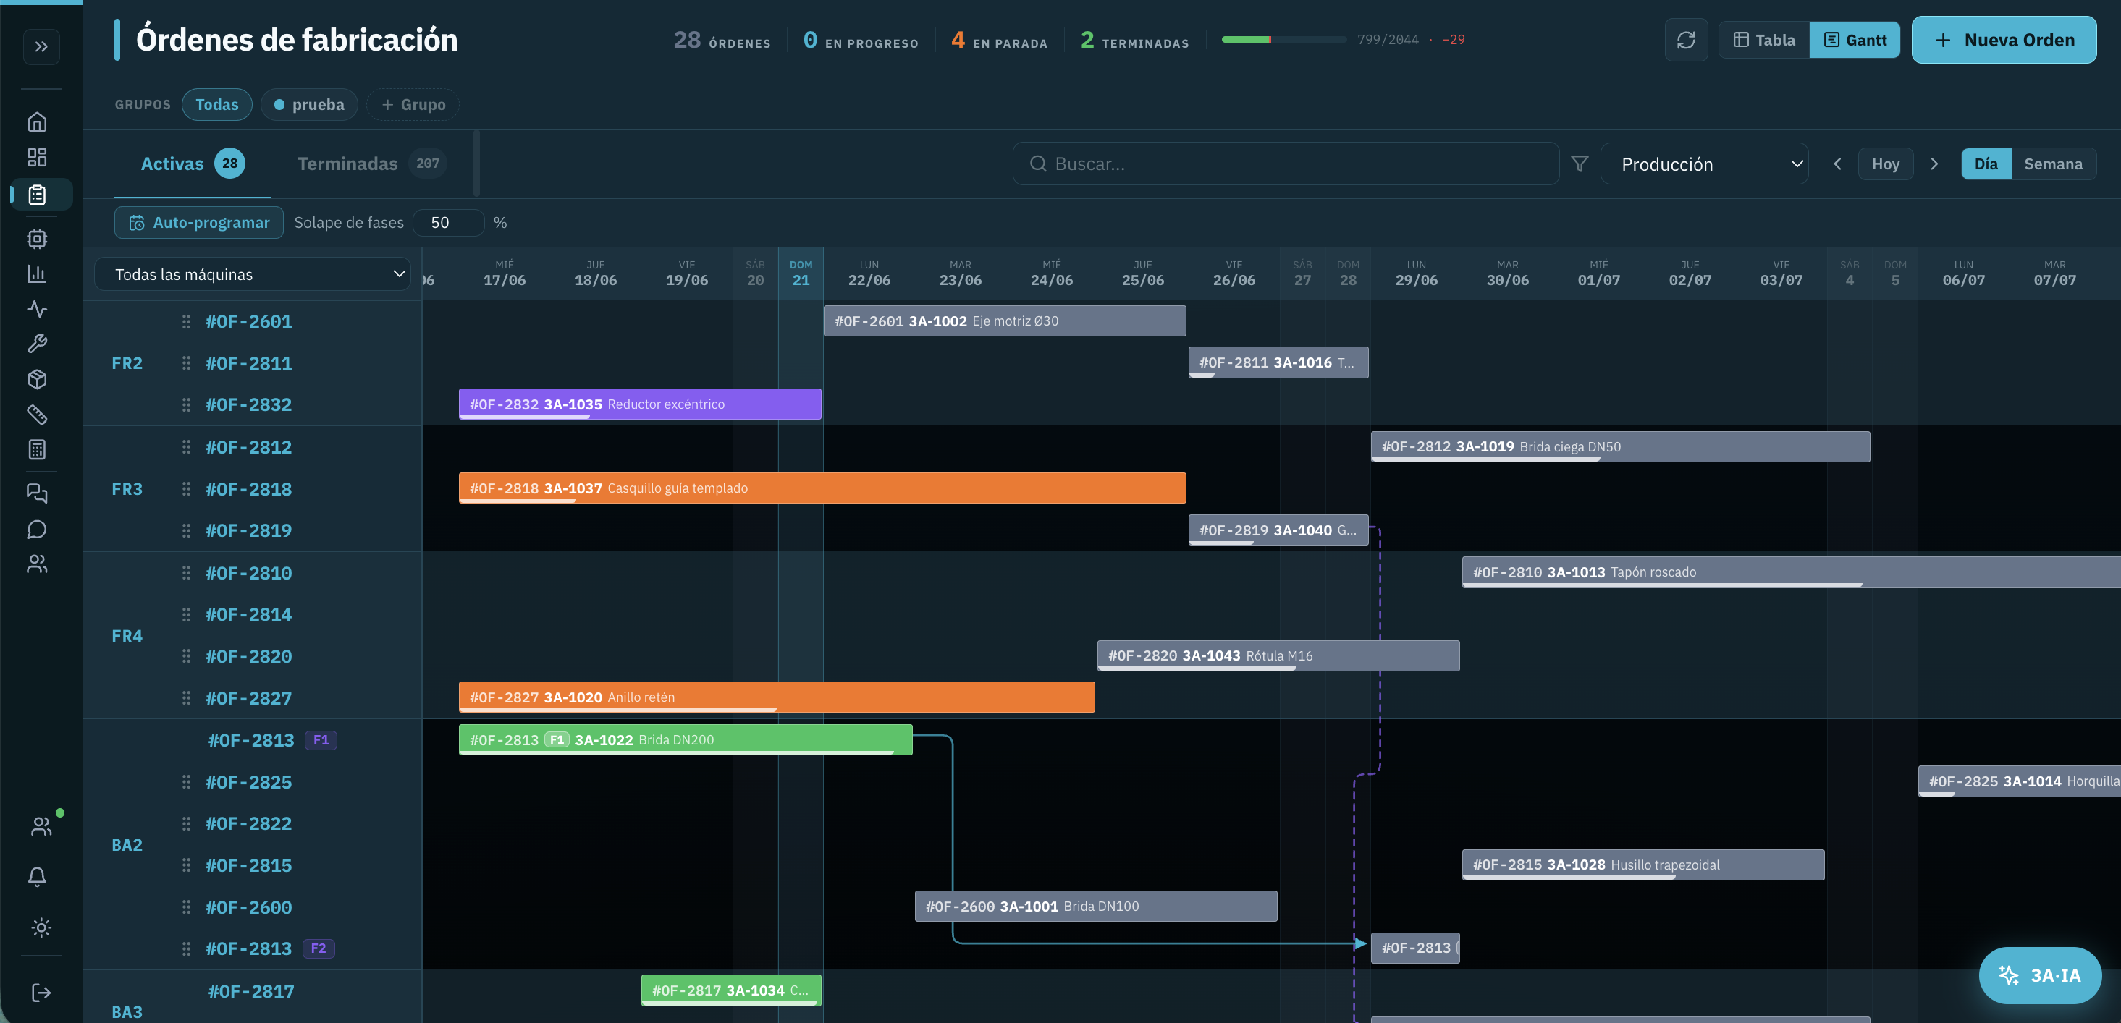Click the logout icon at sidebar bottom
Screen dimensions: 2121x1023
click(41, 993)
